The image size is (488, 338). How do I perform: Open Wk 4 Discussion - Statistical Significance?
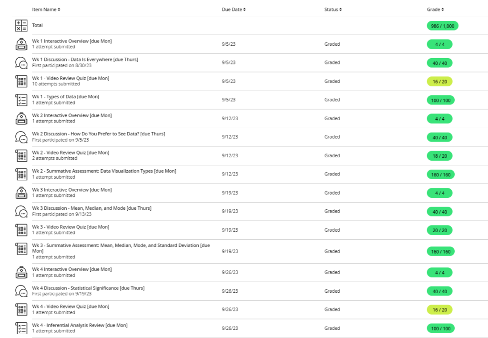(88, 288)
